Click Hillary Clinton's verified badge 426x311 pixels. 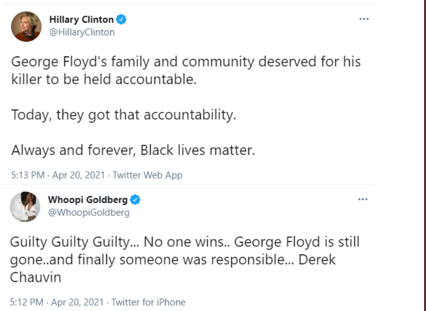pos(121,20)
